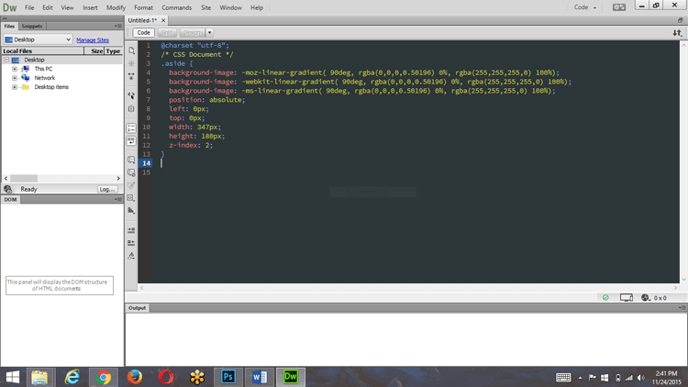Click the Split view button
This screenshot has width=688, height=387.
click(167, 32)
